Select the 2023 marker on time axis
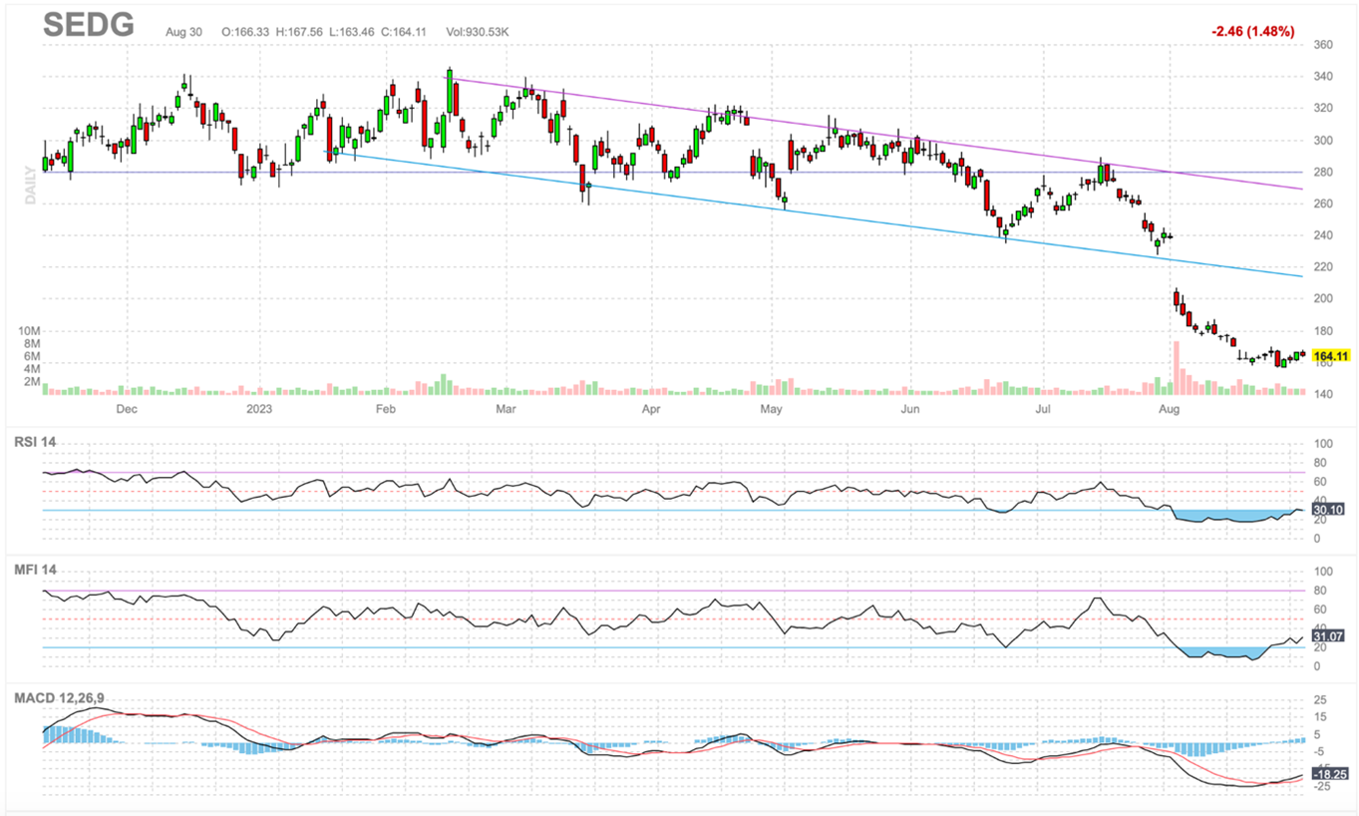The height and width of the screenshot is (816, 1359). [258, 409]
